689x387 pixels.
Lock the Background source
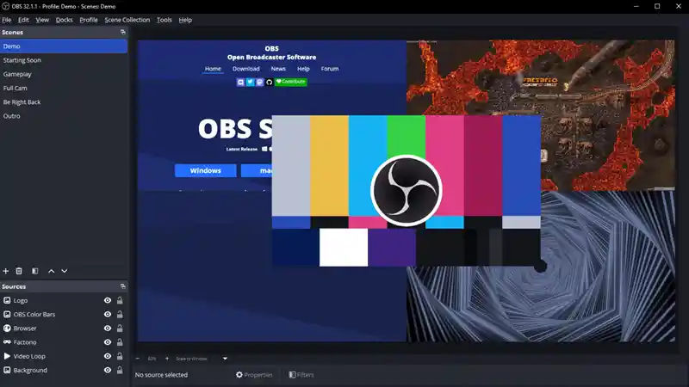[x=120, y=371]
